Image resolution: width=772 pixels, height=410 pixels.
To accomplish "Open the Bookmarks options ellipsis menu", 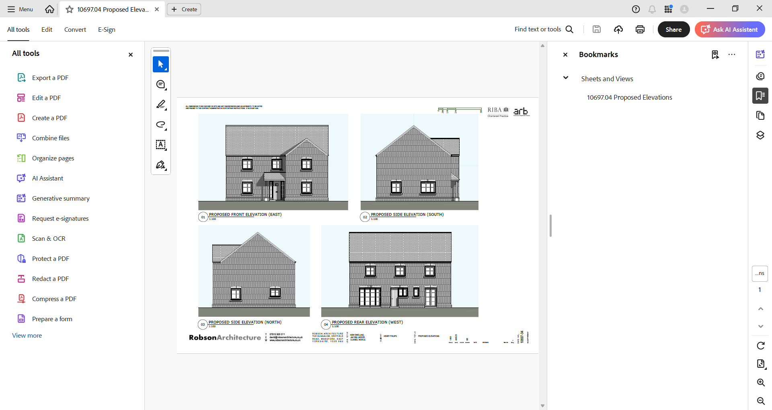I will pyautogui.click(x=732, y=55).
